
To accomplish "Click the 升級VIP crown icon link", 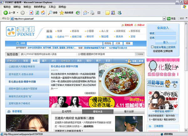I will [x=135, y=25].
